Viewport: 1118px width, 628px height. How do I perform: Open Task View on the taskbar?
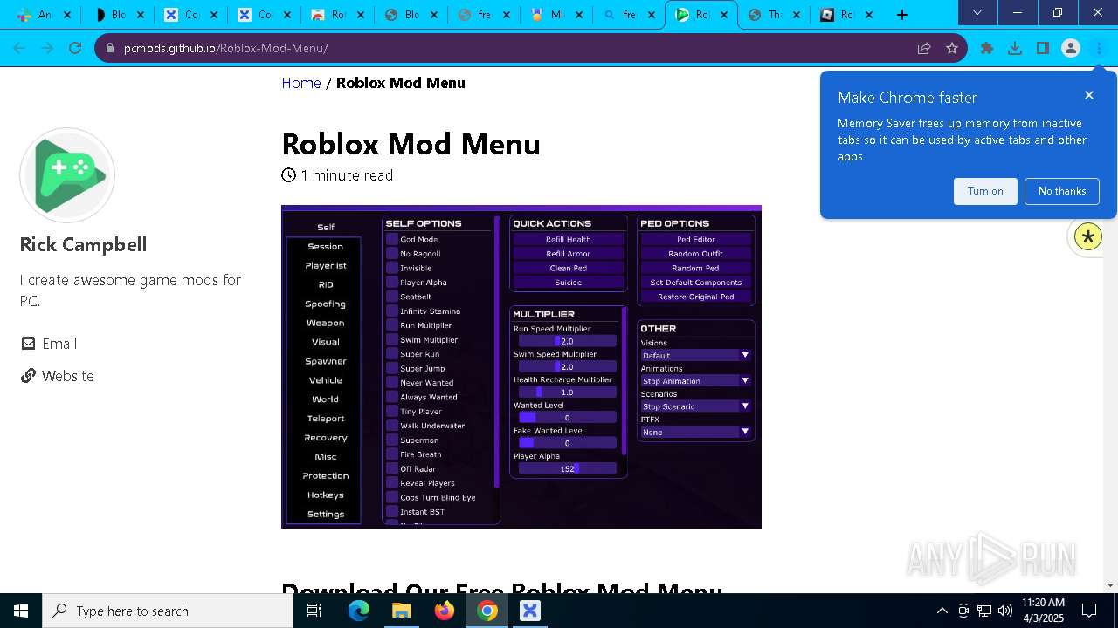point(314,611)
